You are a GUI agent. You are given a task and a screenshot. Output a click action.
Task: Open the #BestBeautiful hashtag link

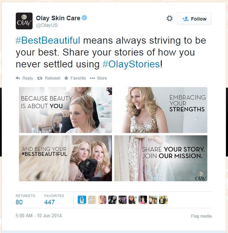48,41
